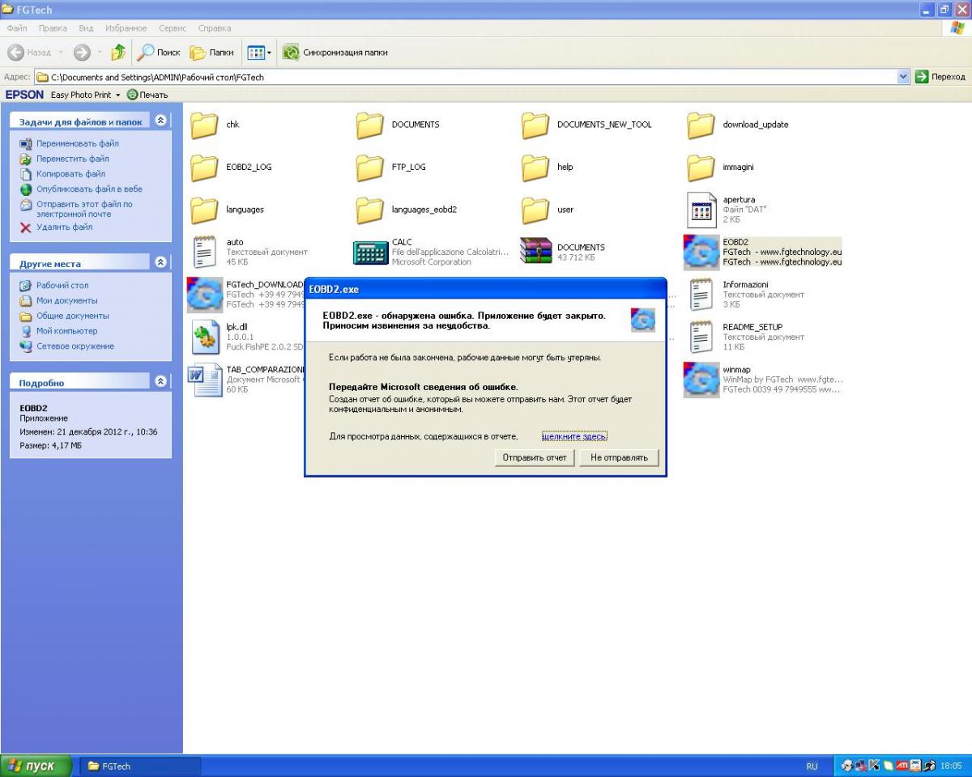Open the Справка menu
972x777 pixels.
coord(215,28)
